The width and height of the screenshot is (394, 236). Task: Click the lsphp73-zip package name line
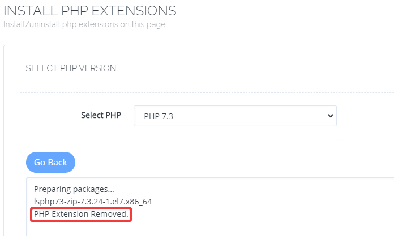tap(93, 201)
